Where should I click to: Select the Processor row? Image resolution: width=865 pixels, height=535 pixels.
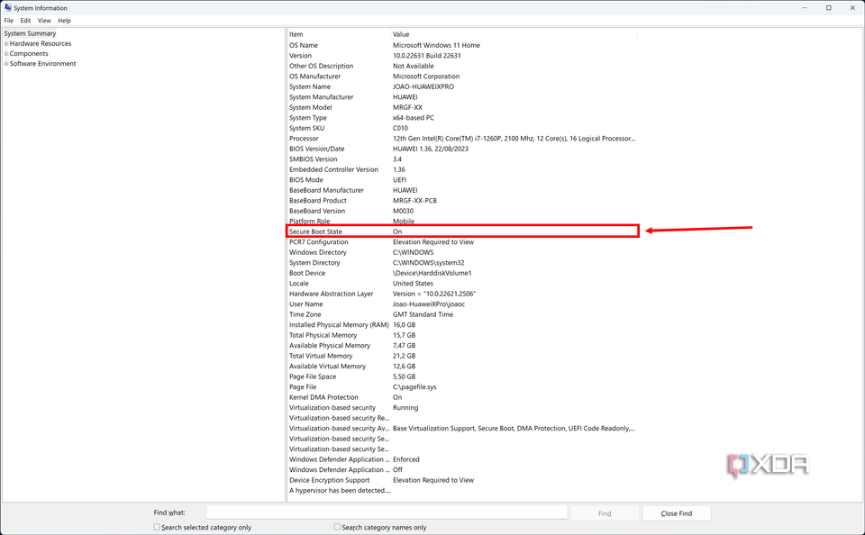[462, 139]
